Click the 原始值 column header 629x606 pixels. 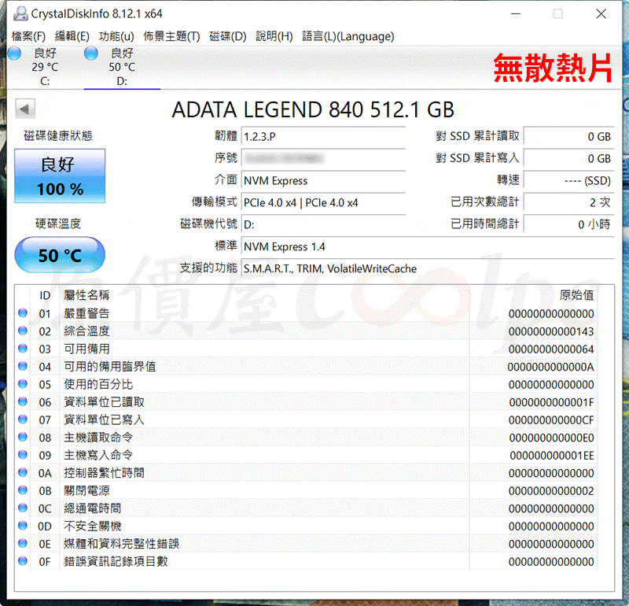point(576,295)
